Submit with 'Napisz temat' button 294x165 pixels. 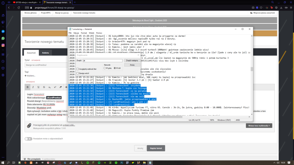156,148
